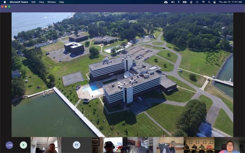245x153 pixels.
Task: Click the shared aerial campus photo
Action: [122, 75]
